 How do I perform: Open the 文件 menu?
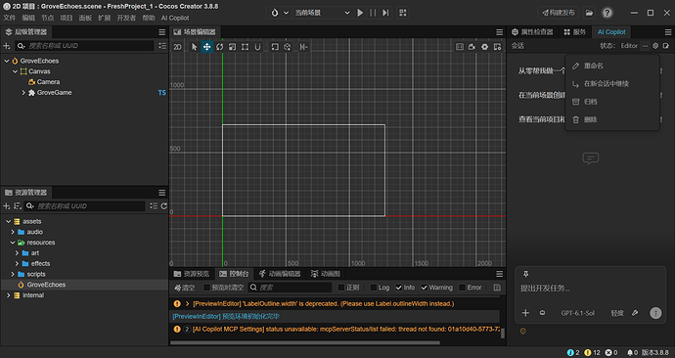[10, 18]
